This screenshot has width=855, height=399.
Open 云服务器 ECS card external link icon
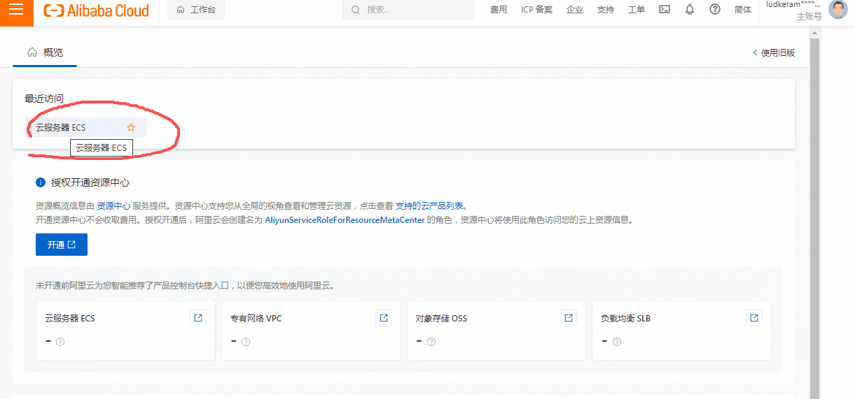[198, 318]
